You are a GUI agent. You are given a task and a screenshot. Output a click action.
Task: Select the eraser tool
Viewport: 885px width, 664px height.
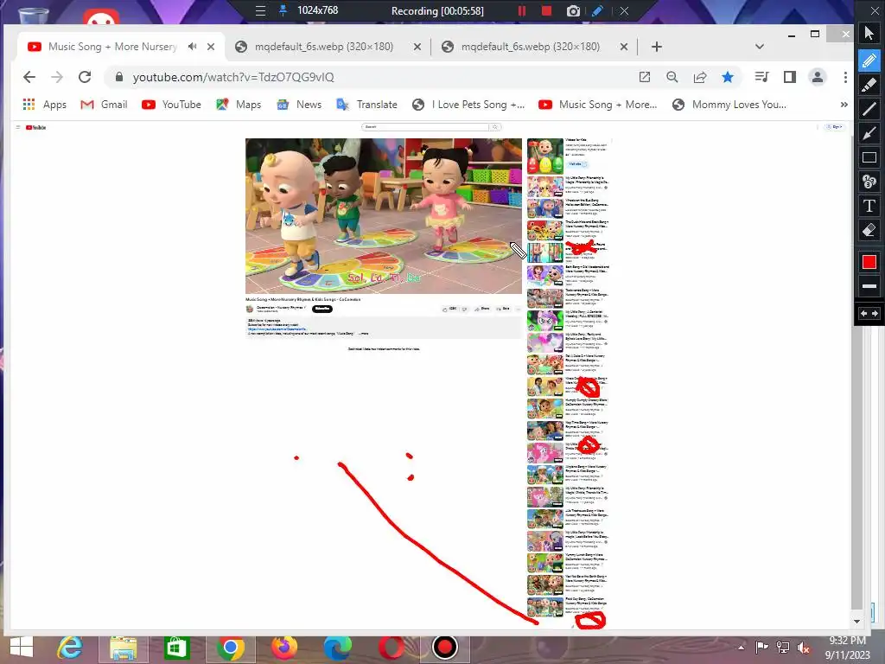(x=869, y=230)
